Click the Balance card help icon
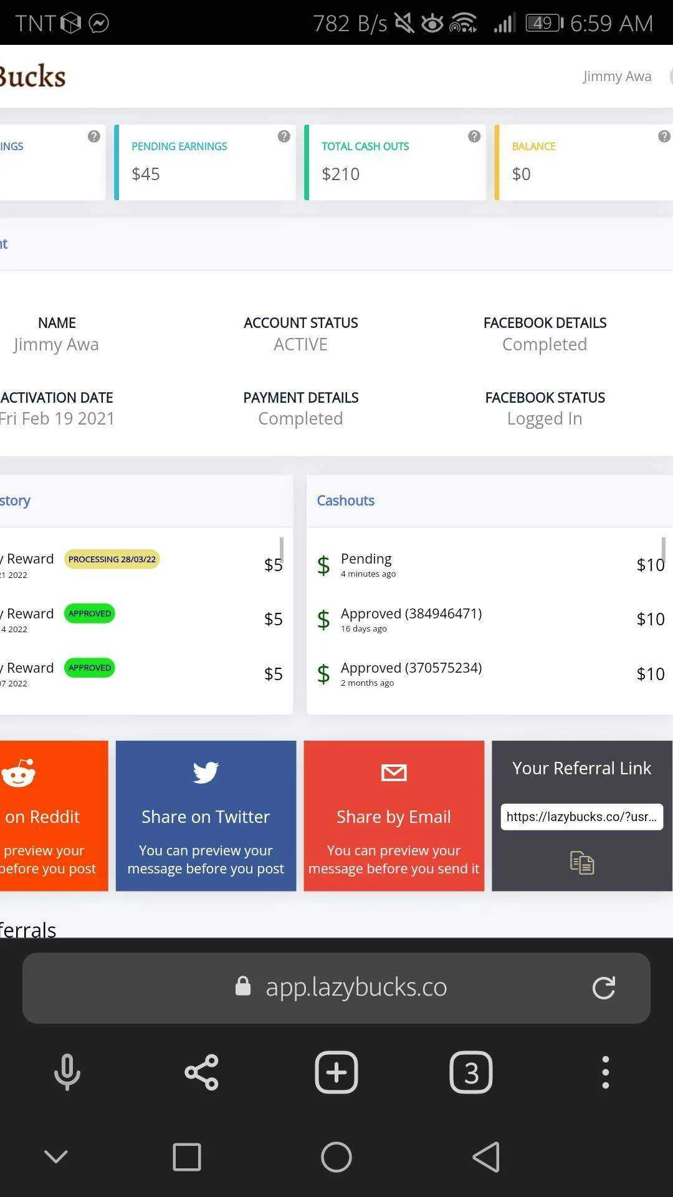Screen dimensions: 673x1197 664,137
